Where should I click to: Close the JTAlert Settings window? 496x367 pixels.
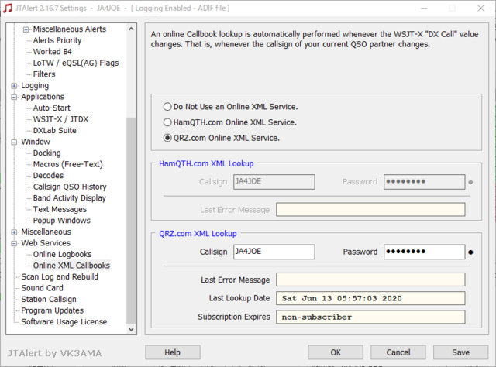pyautogui.click(x=480, y=9)
